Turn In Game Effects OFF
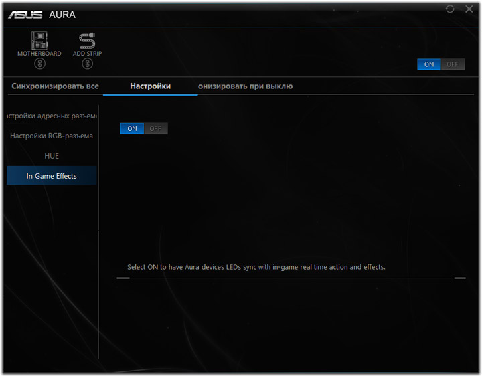The image size is (482, 376). click(155, 128)
